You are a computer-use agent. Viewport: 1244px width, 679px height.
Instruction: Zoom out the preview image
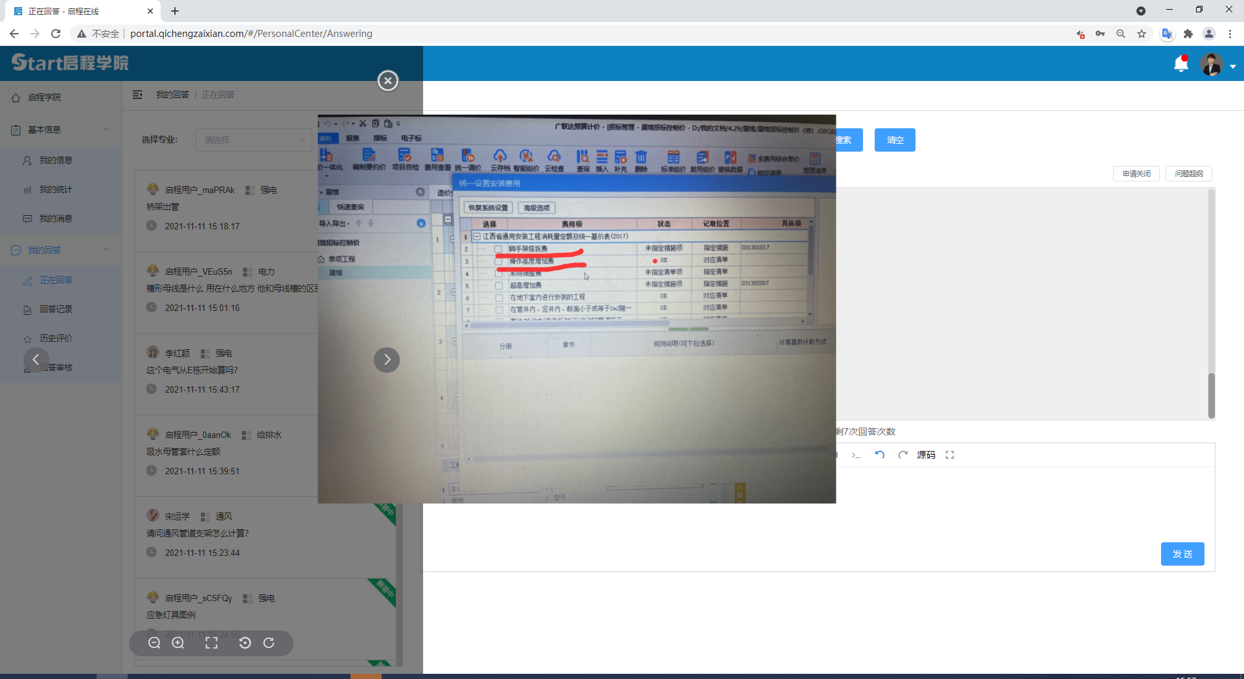(154, 643)
